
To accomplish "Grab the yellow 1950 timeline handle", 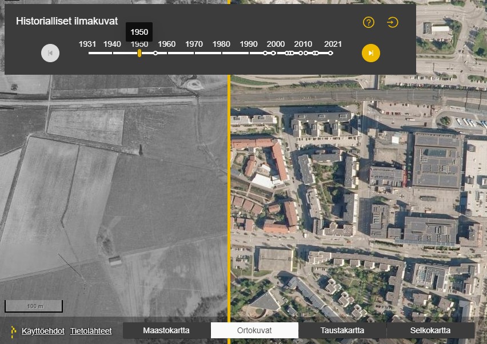I will point(139,53).
